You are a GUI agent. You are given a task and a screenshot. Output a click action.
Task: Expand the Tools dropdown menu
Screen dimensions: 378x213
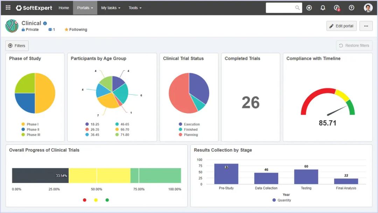(x=135, y=8)
